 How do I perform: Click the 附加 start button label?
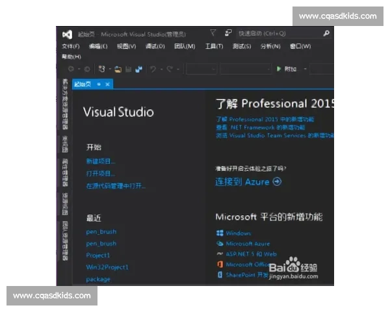[291, 69]
